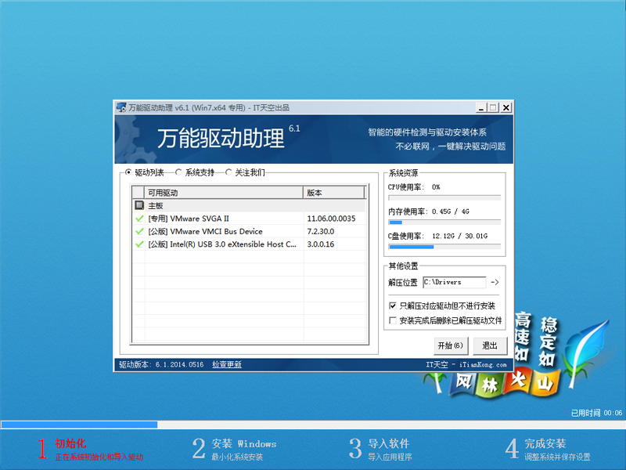This screenshot has width=626, height=470.
Task: Click the 已用时间 00:06 timer text
Action: [596, 413]
